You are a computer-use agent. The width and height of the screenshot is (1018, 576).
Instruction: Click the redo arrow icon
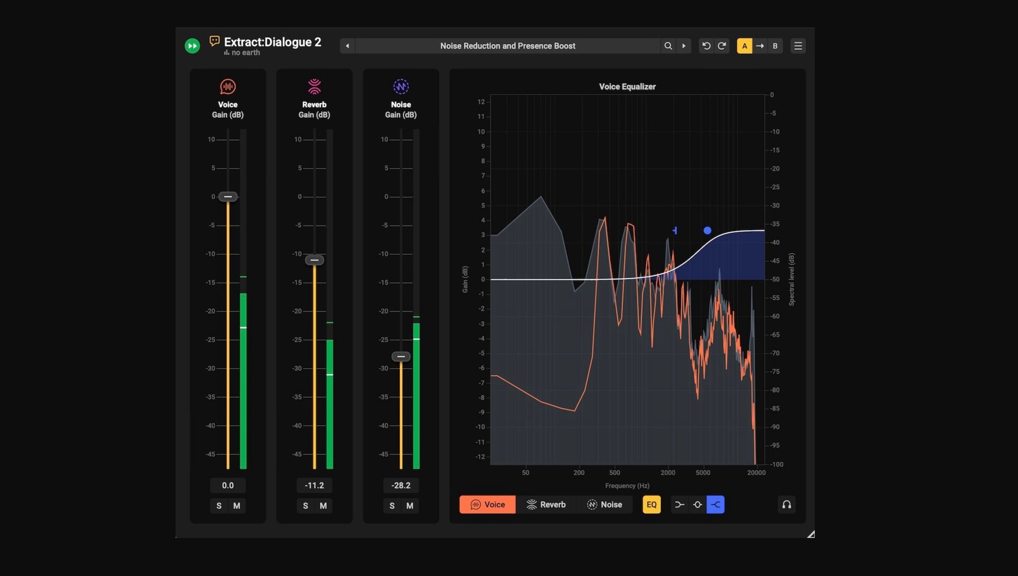[x=722, y=46]
